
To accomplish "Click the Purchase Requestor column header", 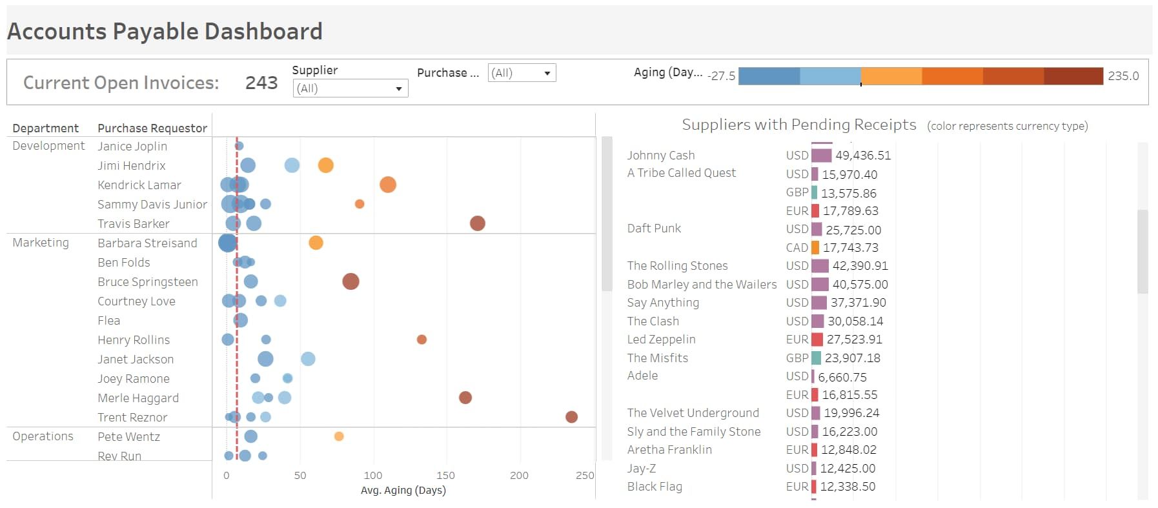I will click(152, 128).
